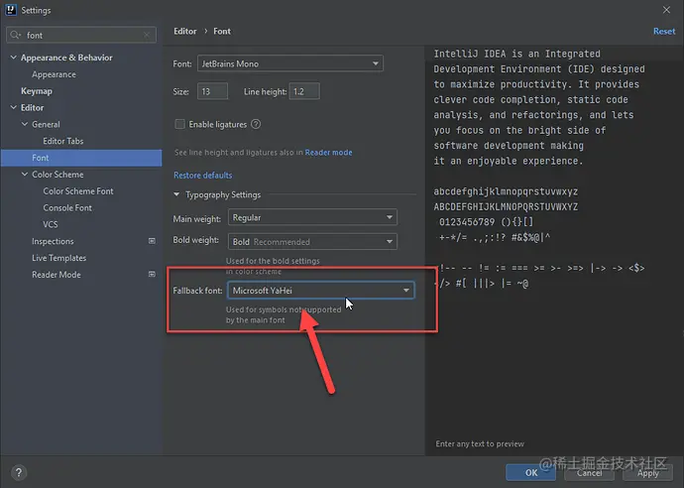Click the project-level icon beside Inspections

point(152,241)
